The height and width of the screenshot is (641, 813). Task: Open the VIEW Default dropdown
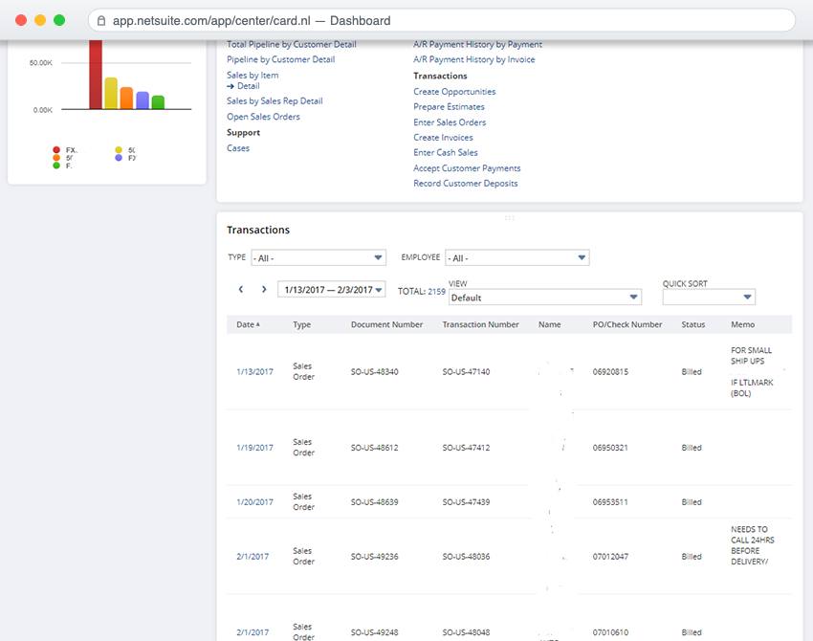tap(545, 298)
